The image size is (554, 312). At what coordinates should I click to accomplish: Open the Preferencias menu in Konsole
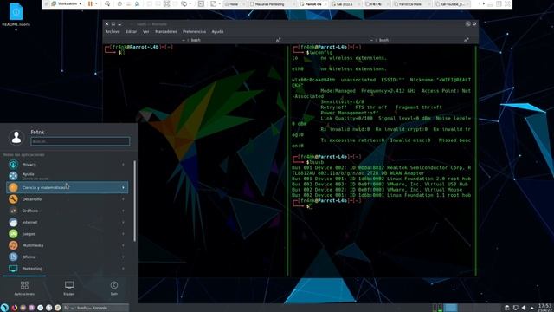point(194,31)
